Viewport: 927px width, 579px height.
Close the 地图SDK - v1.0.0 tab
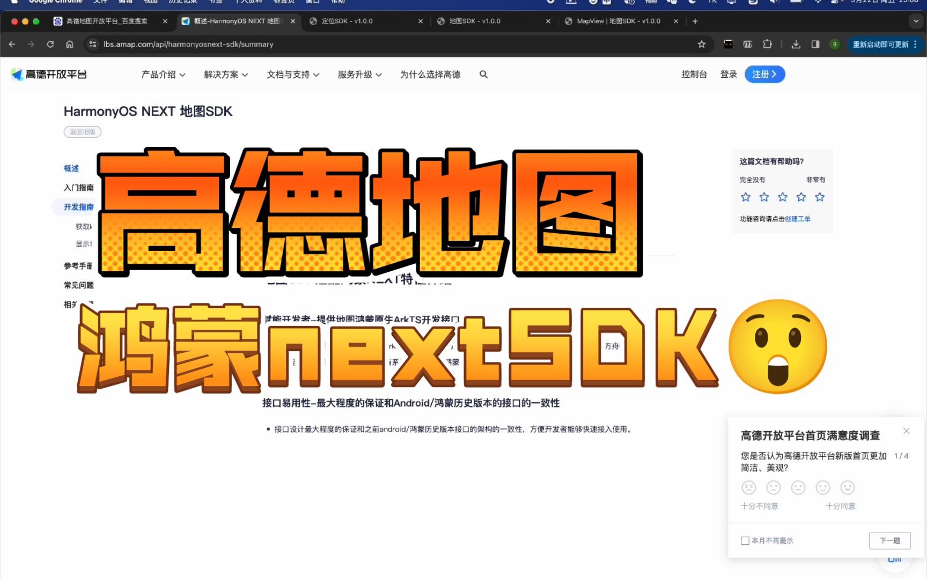(x=548, y=21)
